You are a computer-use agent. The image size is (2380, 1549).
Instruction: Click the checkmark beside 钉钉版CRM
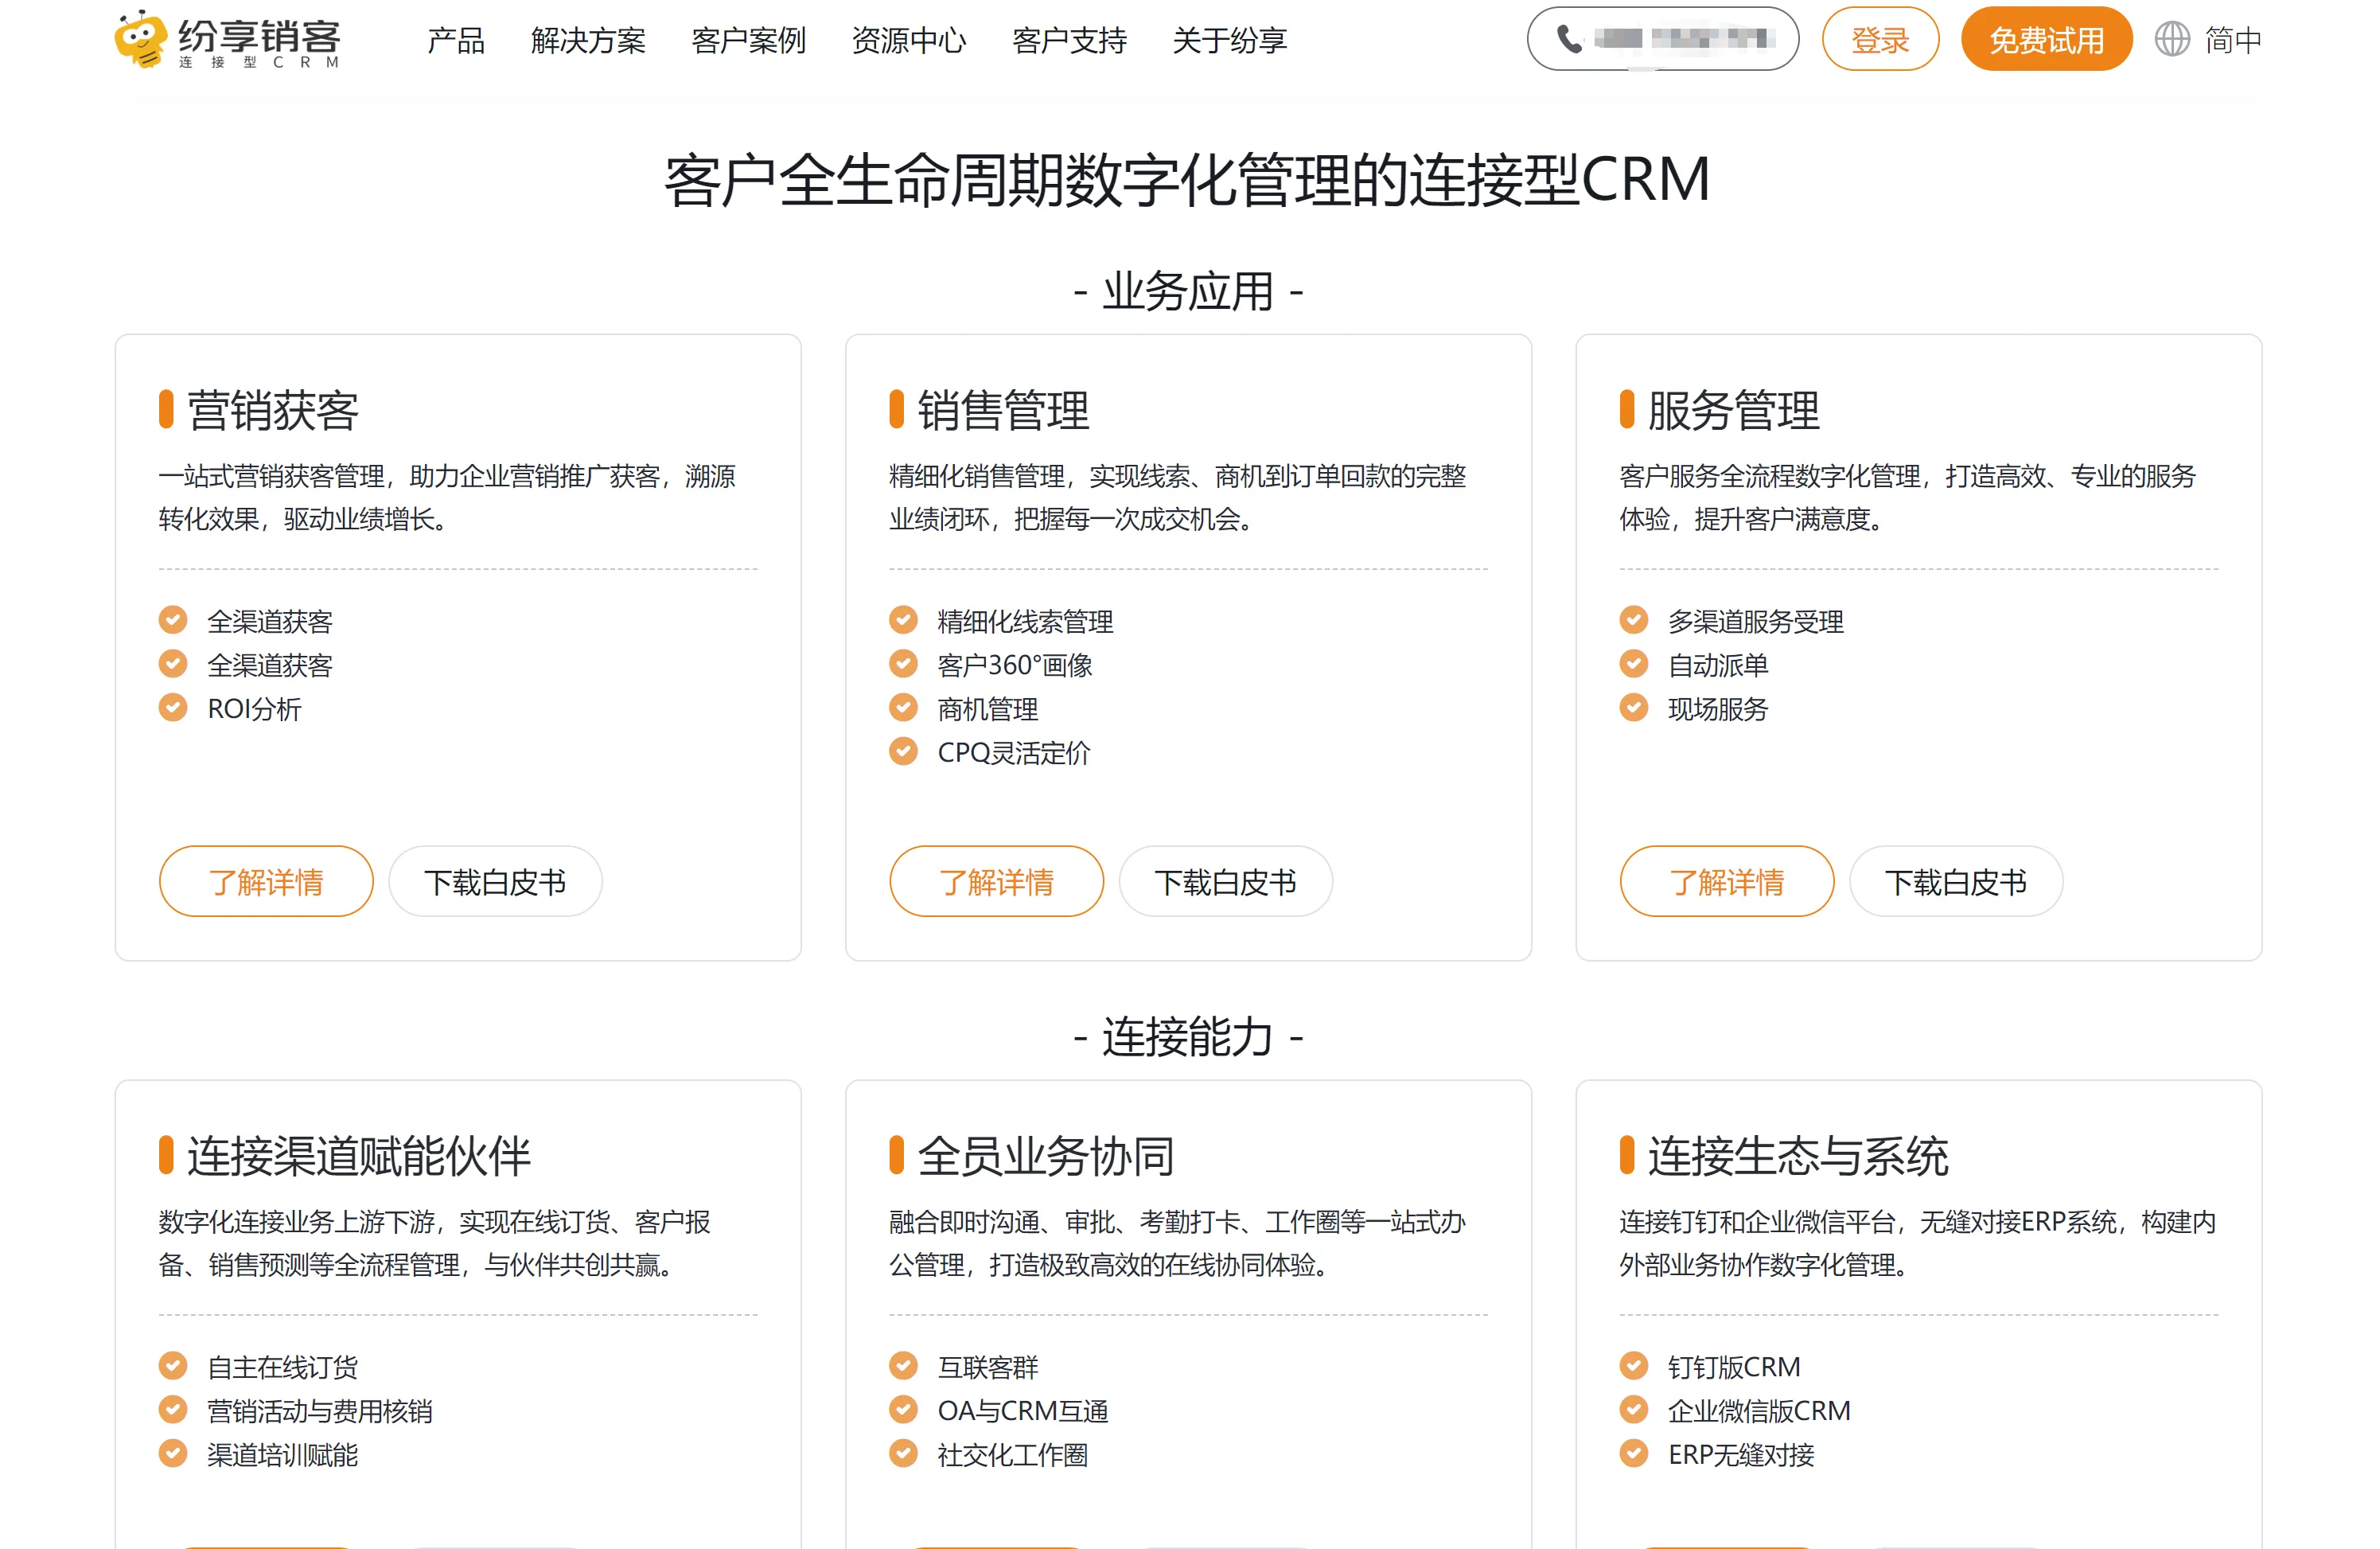point(1634,1366)
